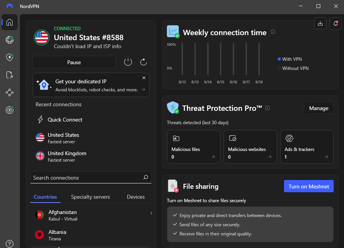Click the reconnect refresh icon

143,62
